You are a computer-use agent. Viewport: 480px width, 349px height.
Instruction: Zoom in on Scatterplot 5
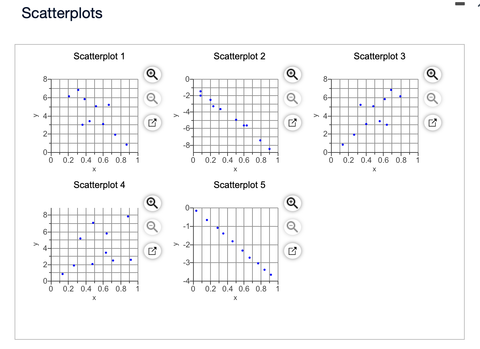pyautogui.click(x=292, y=203)
